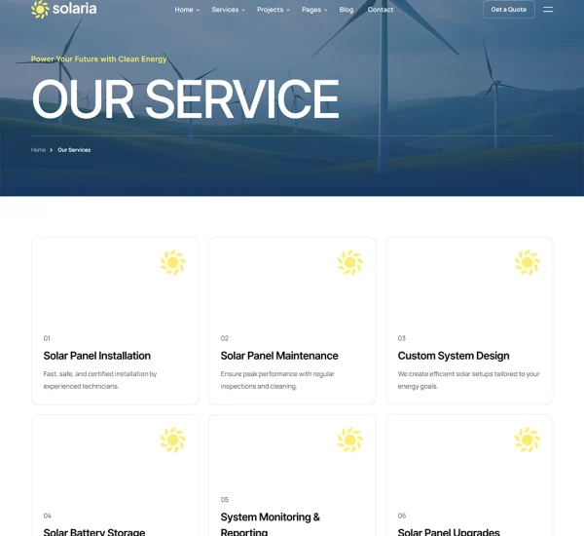Open Solar Battery Storage title
This screenshot has width=584, height=536.
click(x=94, y=531)
